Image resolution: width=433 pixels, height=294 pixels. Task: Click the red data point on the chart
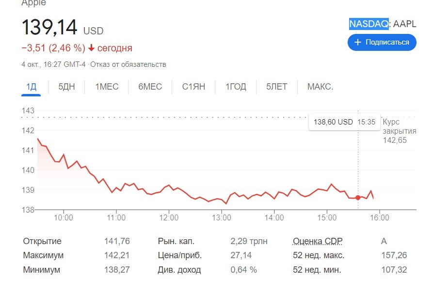pyautogui.click(x=358, y=198)
